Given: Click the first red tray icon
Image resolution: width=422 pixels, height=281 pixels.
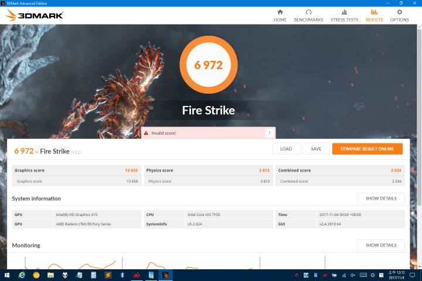Looking at the screenshot, I should [x=297, y=275].
